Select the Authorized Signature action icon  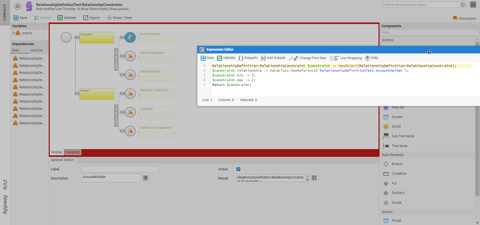(x=130, y=131)
